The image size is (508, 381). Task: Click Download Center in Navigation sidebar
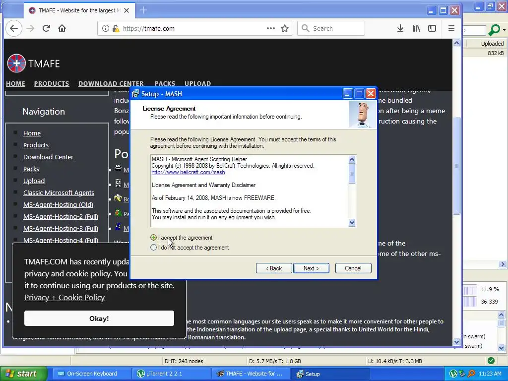coord(48,157)
